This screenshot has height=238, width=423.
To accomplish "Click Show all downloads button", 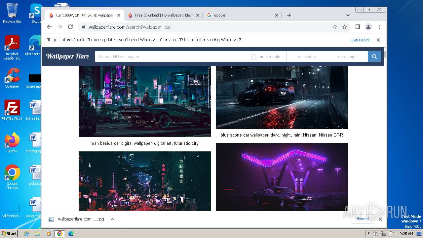I will [363, 219].
